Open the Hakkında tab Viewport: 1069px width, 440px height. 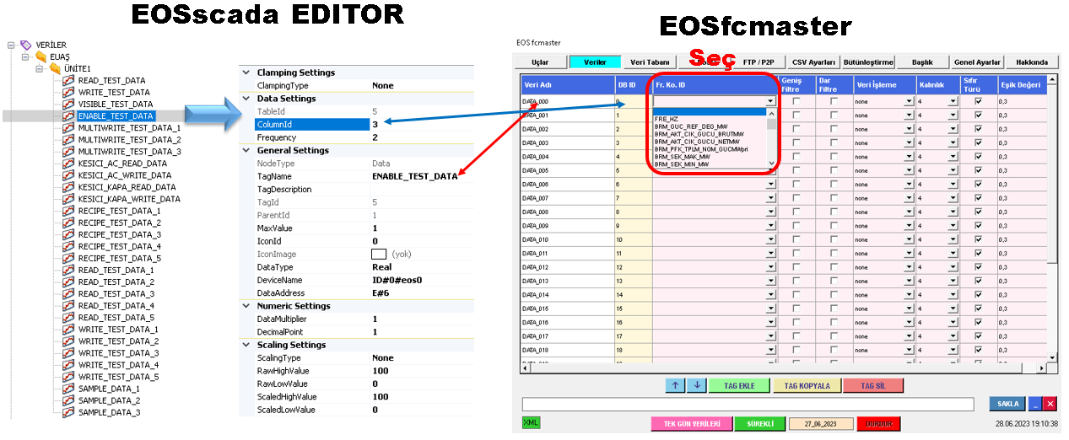click(x=1031, y=62)
